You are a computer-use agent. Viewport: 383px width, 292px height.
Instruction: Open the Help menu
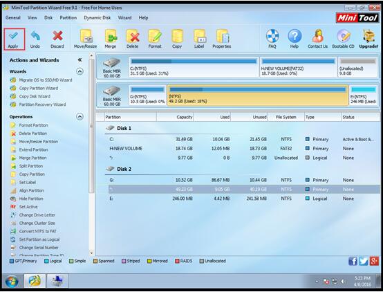tap(143, 17)
